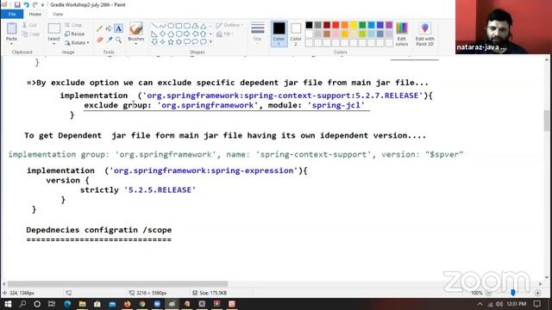Click the Undo arrow in title bar
552x310 pixels.
(26, 5)
